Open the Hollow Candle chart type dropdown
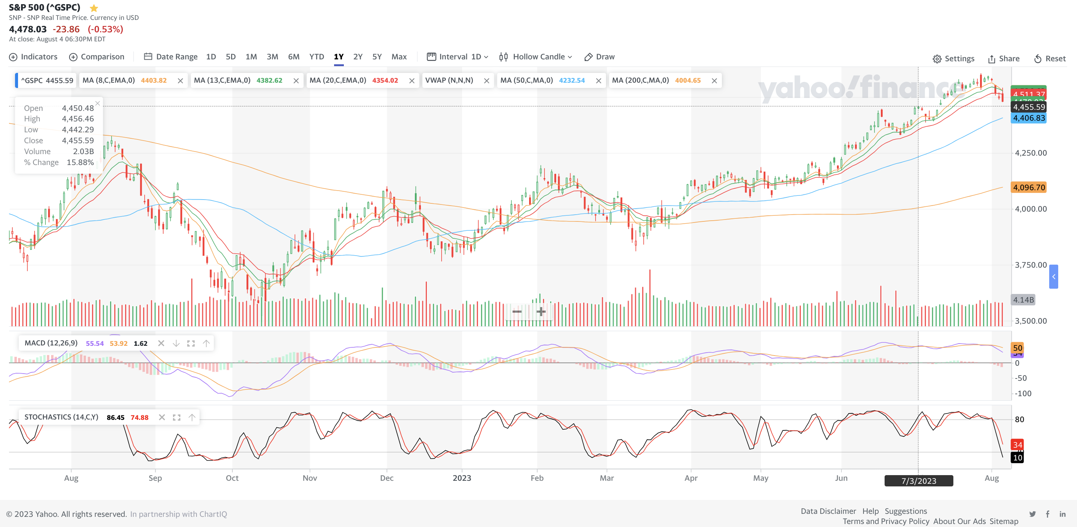 [535, 57]
